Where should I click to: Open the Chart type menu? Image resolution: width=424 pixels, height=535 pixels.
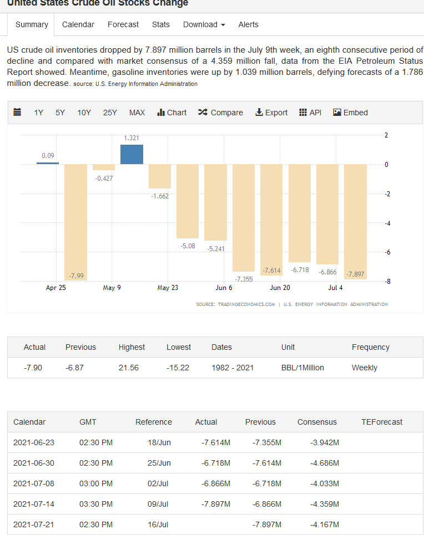coord(172,113)
